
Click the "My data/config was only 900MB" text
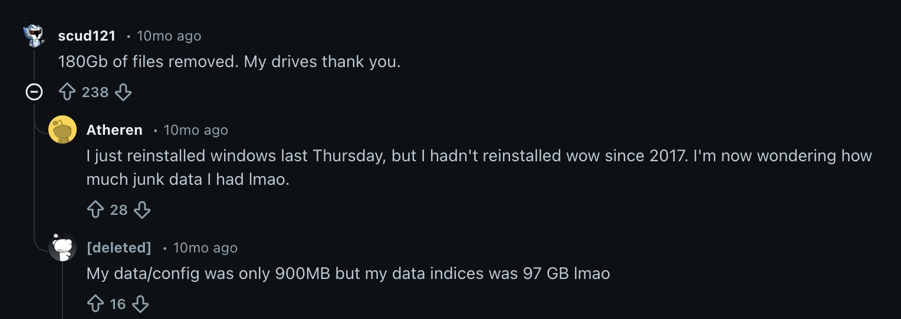348,273
